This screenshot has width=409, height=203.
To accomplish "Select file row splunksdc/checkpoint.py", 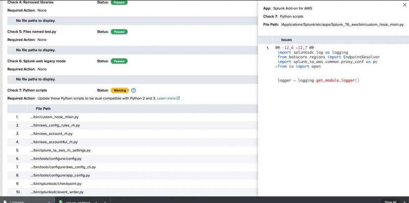I will coord(133,184).
